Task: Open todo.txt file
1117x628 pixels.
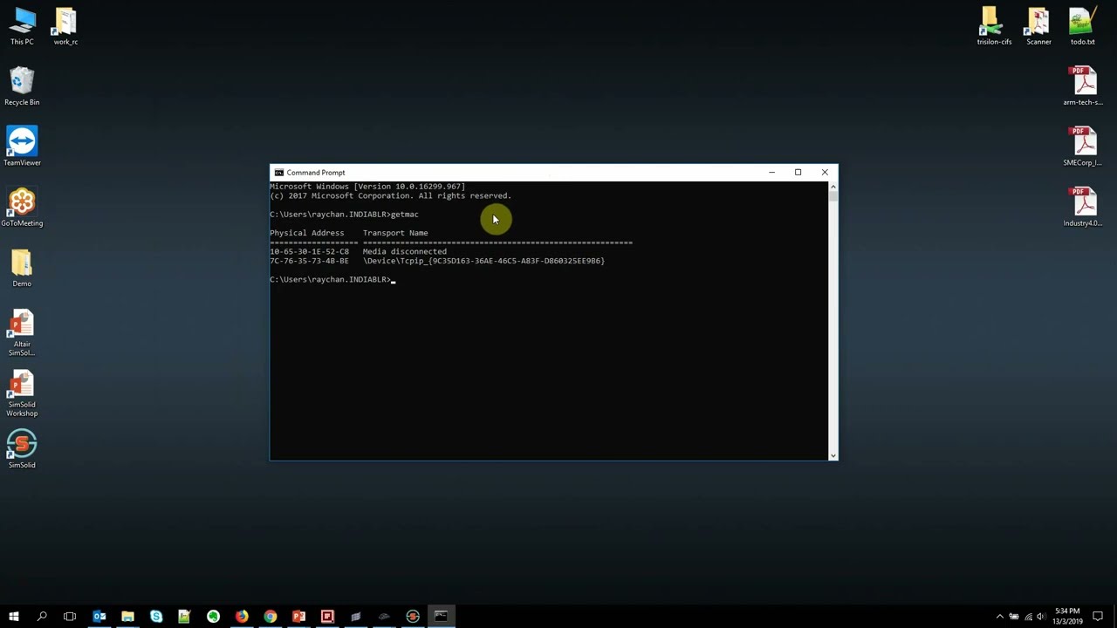Action: tap(1082, 26)
